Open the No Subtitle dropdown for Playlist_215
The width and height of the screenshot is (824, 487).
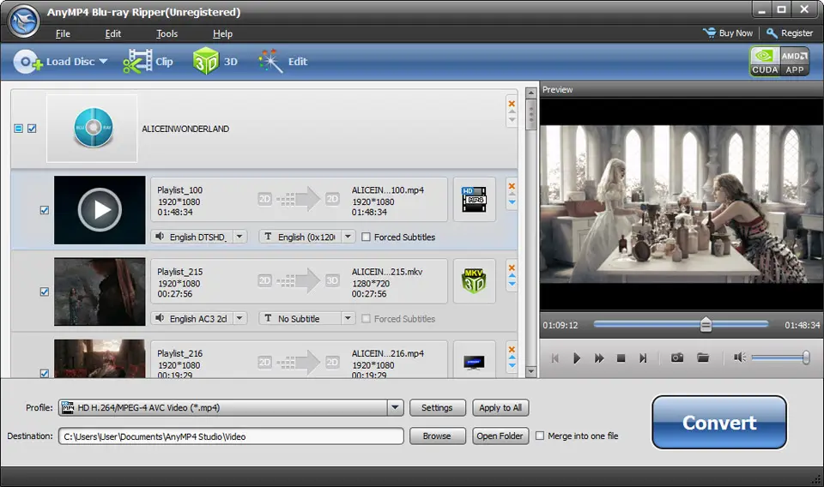point(348,319)
